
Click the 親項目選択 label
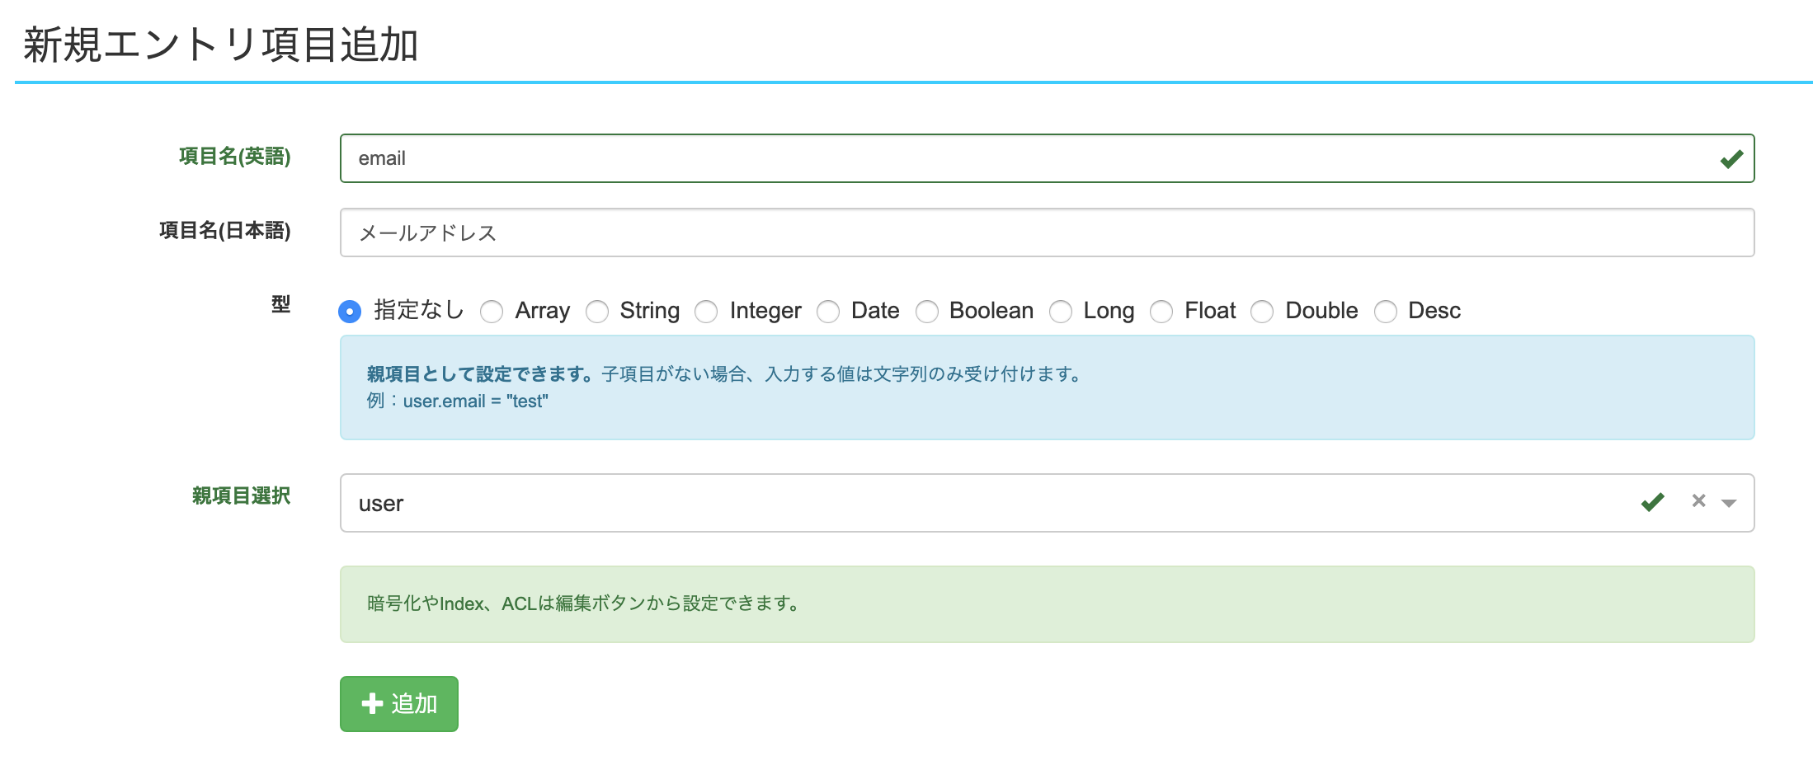tap(242, 495)
